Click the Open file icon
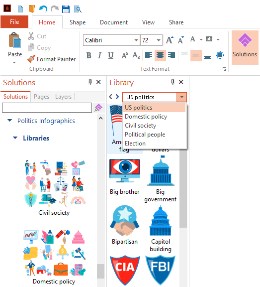 coord(32,9)
